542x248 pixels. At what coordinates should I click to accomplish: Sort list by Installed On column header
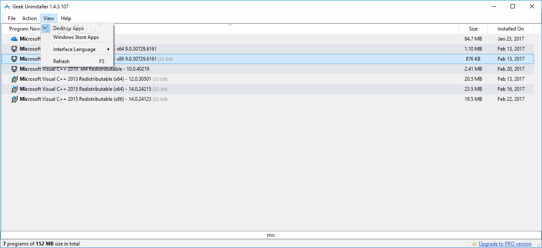511,29
